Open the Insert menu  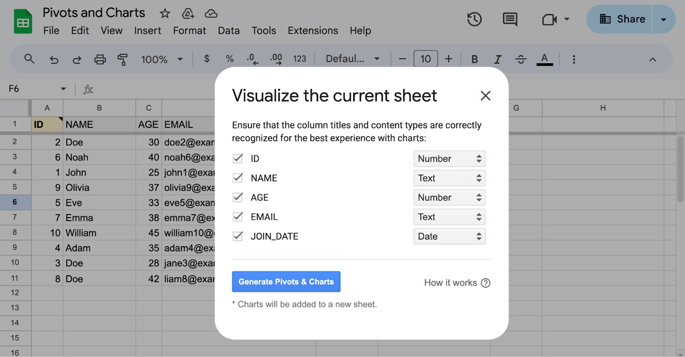point(147,31)
